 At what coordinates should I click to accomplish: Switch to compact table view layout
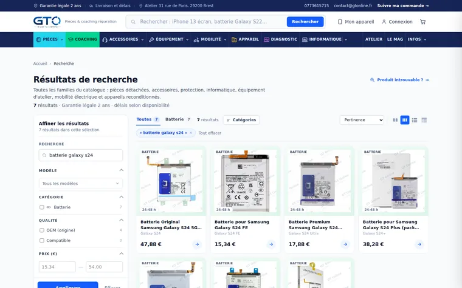click(x=424, y=120)
